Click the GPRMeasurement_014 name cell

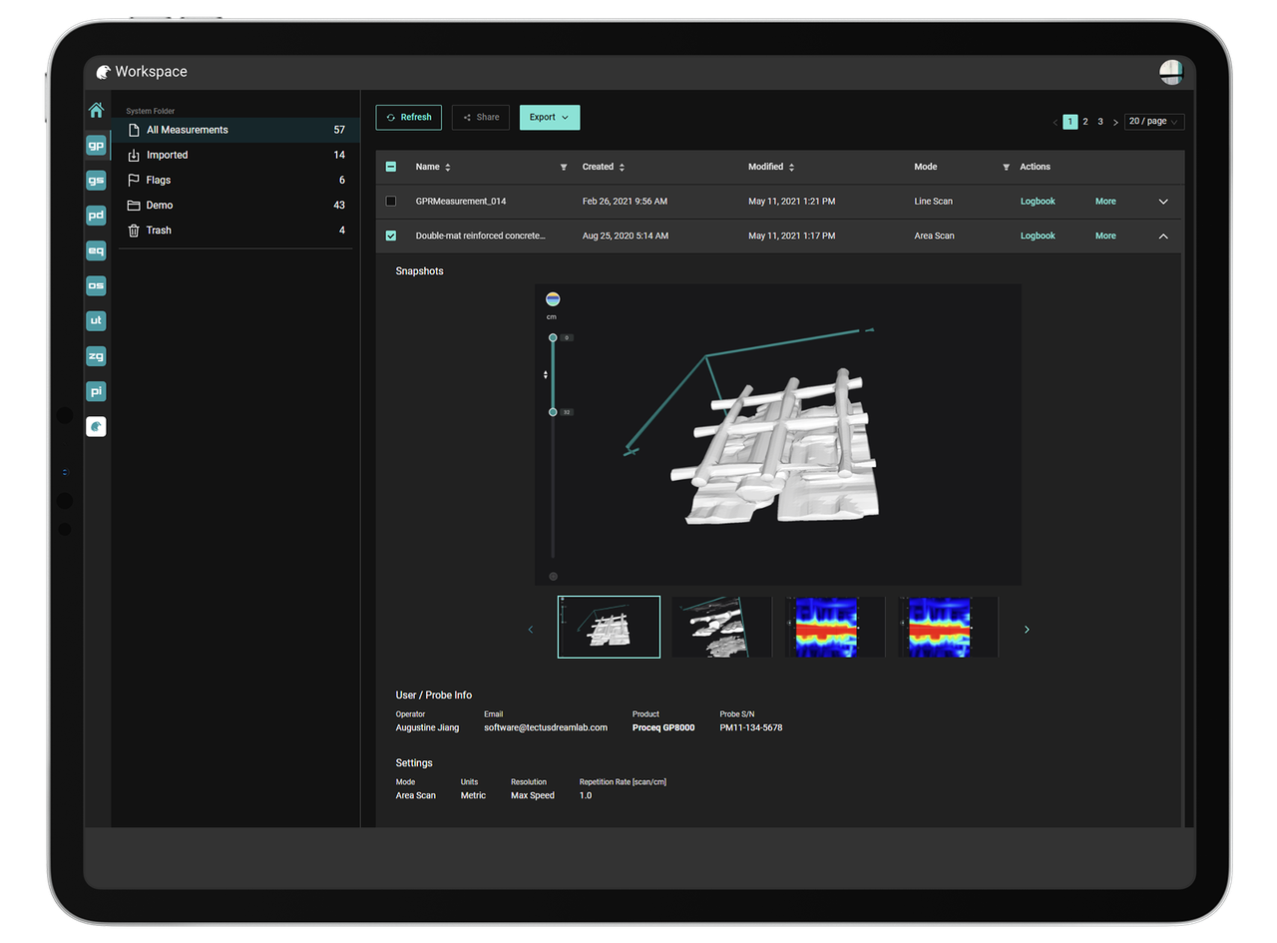pos(461,202)
